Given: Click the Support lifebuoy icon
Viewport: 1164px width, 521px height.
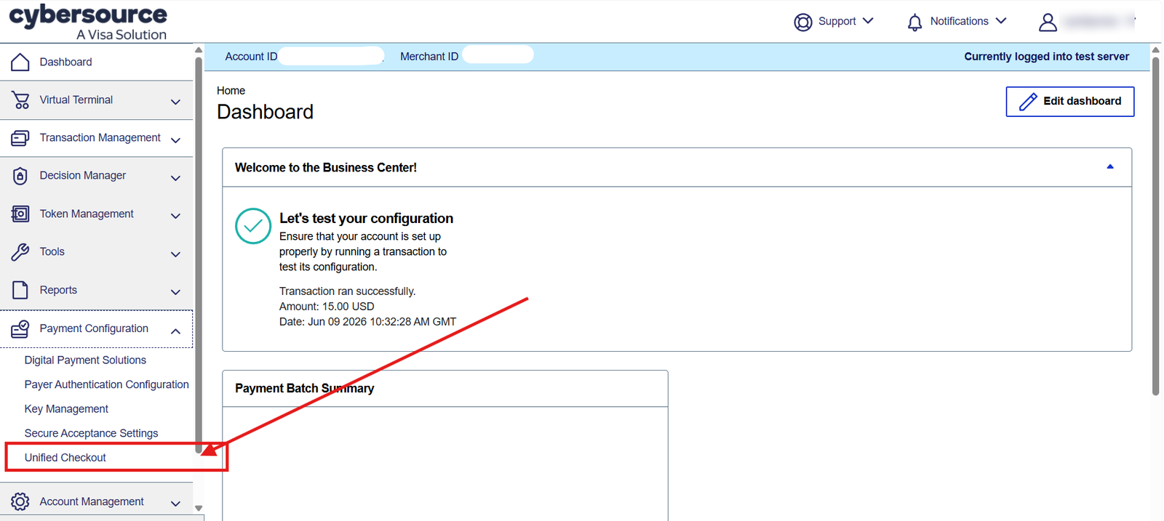Looking at the screenshot, I should (x=803, y=23).
